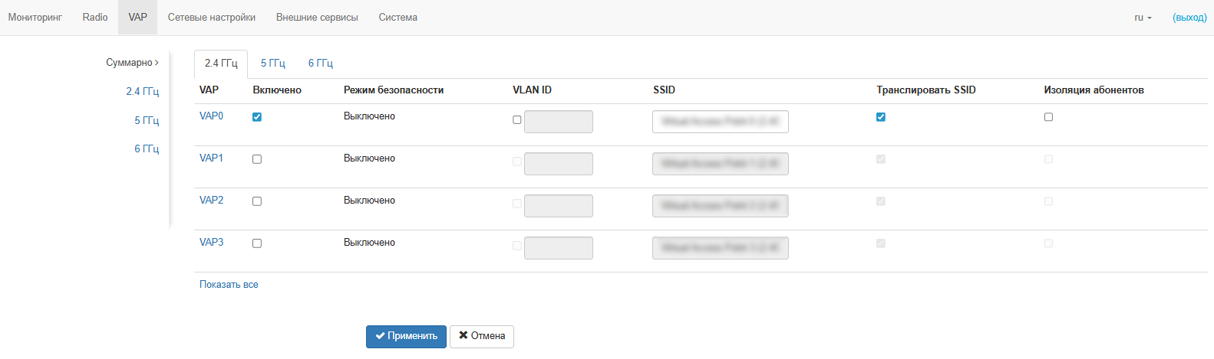This screenshot has height=359, width=1214.
Task: Click the Отмена (Cancel) button
Action: 481,336
